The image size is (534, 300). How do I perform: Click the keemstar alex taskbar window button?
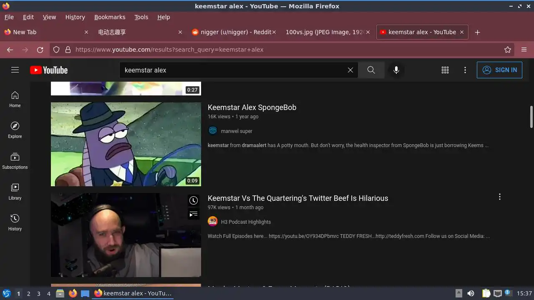click(133, 293)
